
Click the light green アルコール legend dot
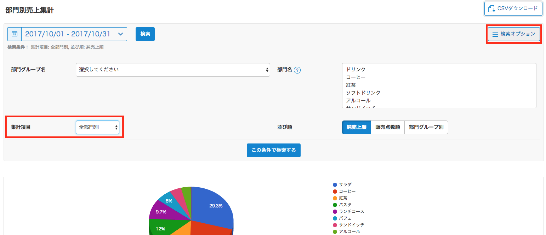[x=335, y=231]
